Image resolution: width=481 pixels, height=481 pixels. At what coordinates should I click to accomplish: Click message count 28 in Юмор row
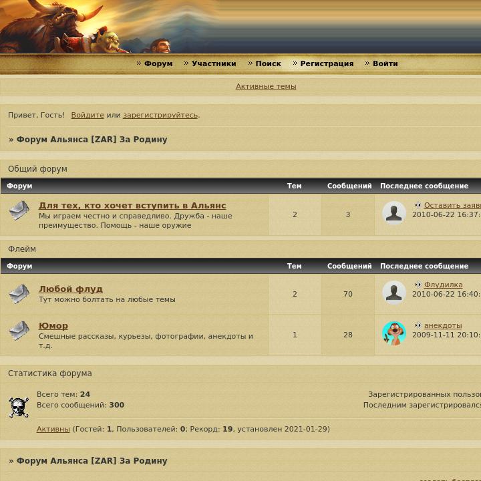pyautogui.click(x=348, y=335)
